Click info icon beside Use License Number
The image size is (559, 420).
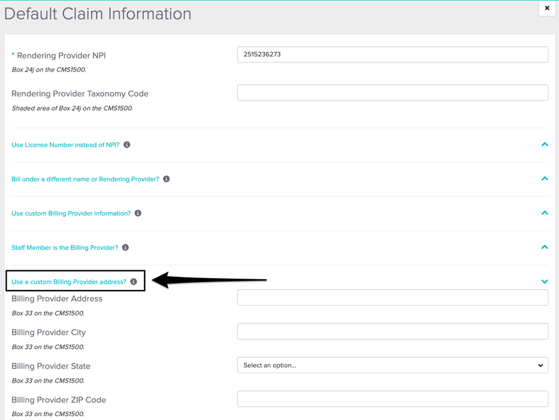pos(127,145)
